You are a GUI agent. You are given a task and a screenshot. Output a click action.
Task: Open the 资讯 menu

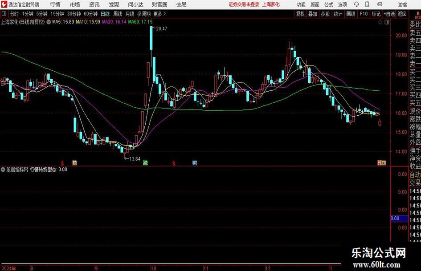(94, 4)
